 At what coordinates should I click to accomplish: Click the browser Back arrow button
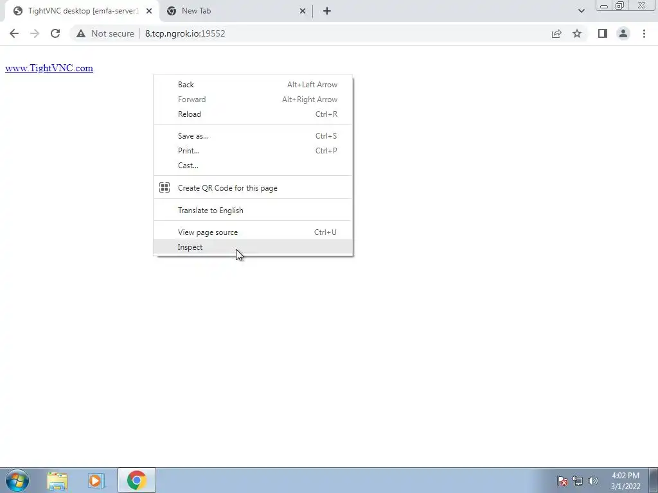coord(14,33)
